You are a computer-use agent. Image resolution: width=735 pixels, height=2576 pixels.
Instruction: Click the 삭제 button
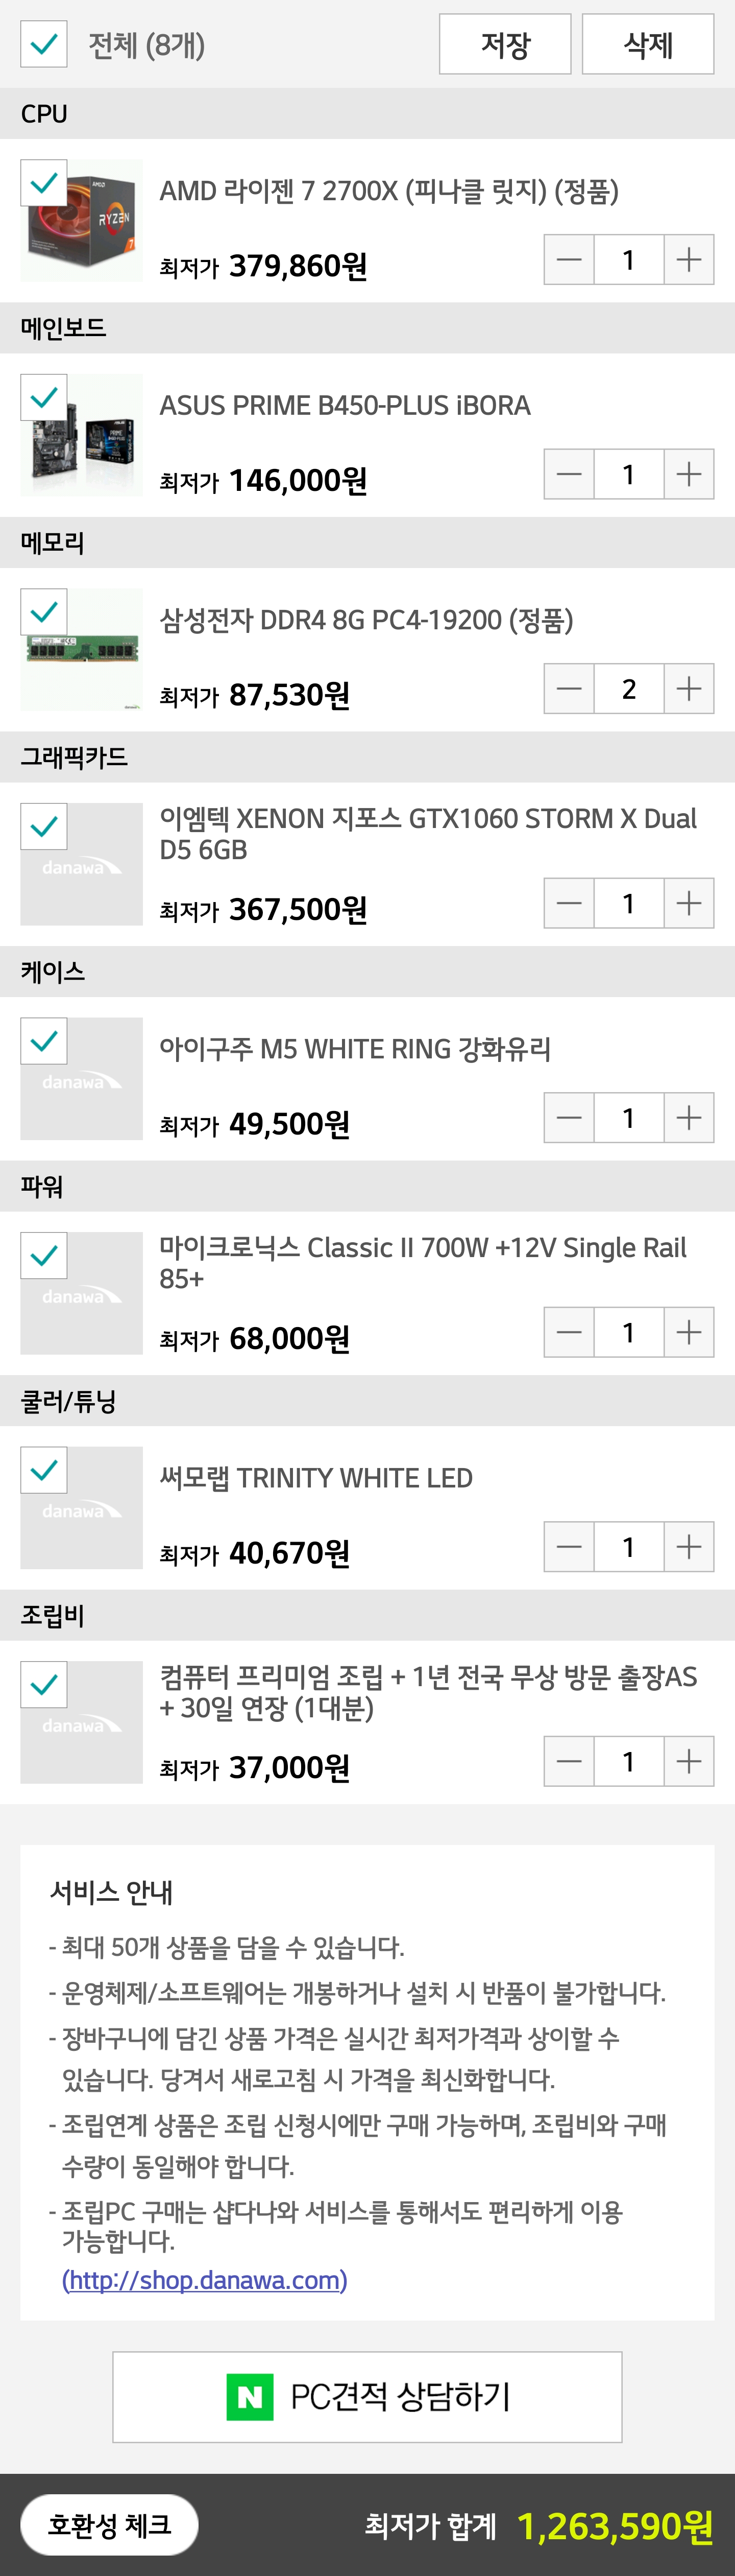coord(648,44)
